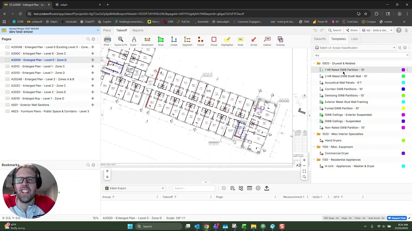The image size is (412, 231).
Task: Activate the Zoom to Fit tool
Action: click(121, 41)
